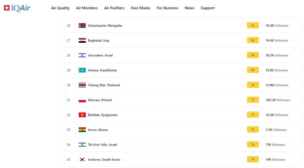Open the Jerusalem, Israel city link
This screenshot has width=304, height=168.
point(100,55)
